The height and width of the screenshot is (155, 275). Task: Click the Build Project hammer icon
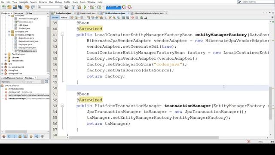pyautogui.click(x=73, y=7)
